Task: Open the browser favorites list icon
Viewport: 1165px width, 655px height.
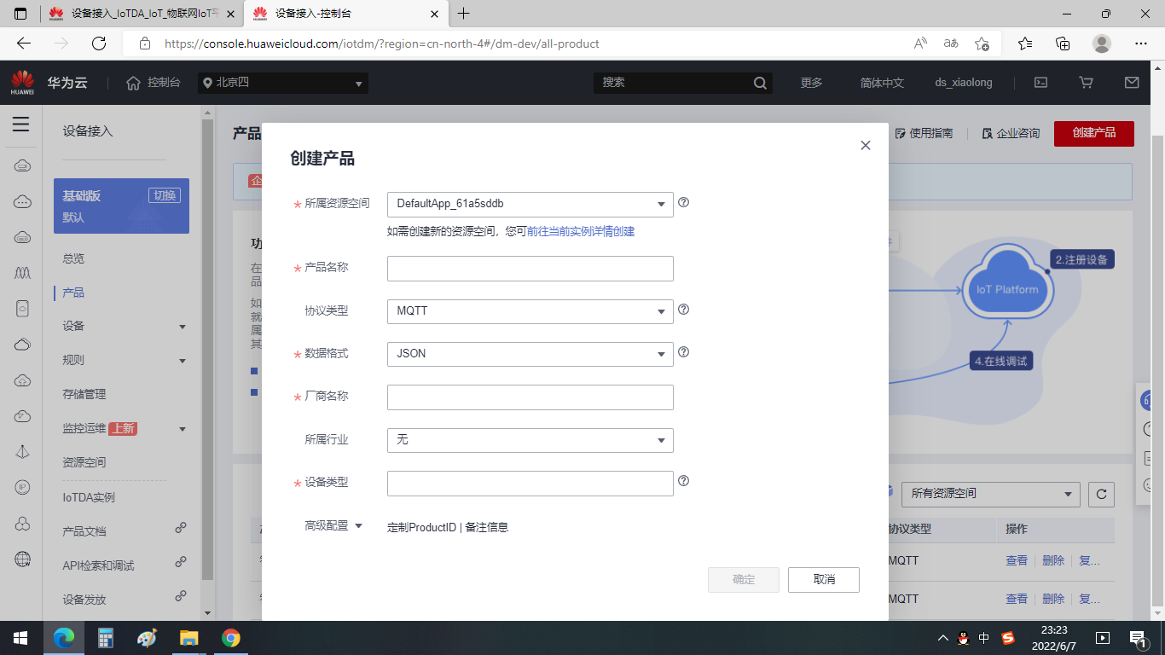Action: click(x=1025, y=43)
